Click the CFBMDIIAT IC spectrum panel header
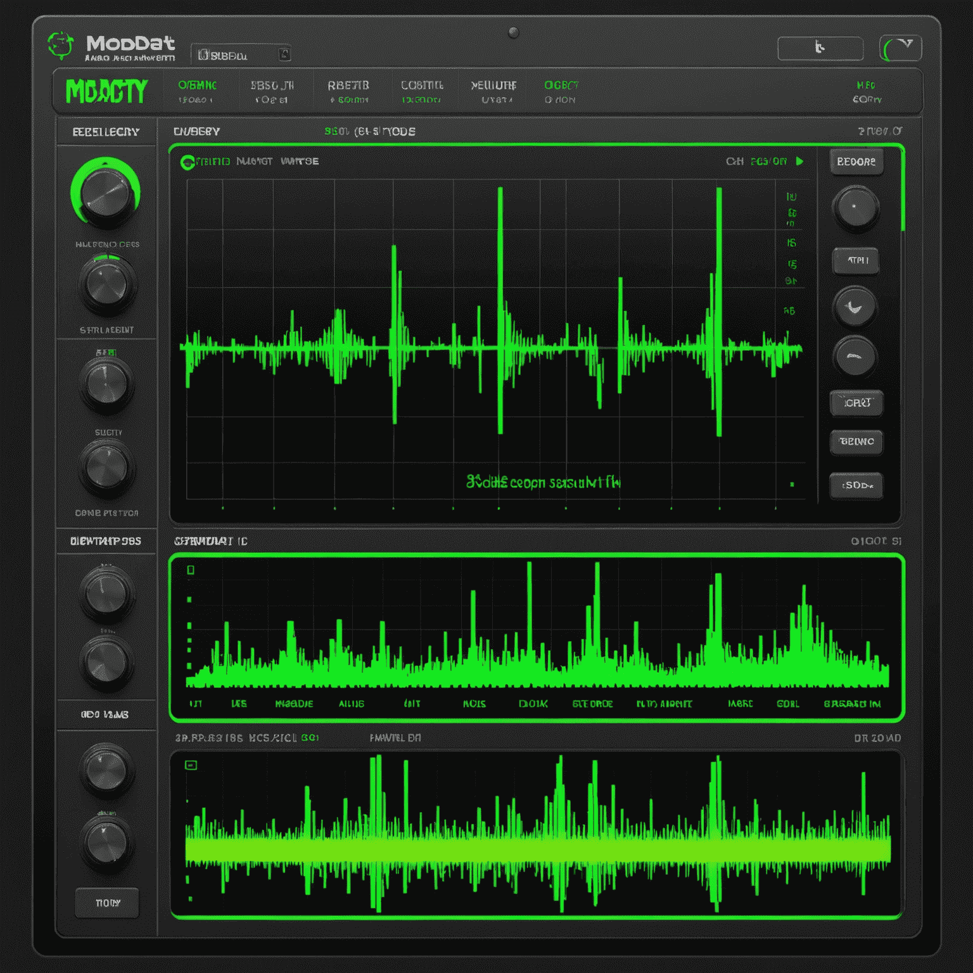 coord(211,541)
